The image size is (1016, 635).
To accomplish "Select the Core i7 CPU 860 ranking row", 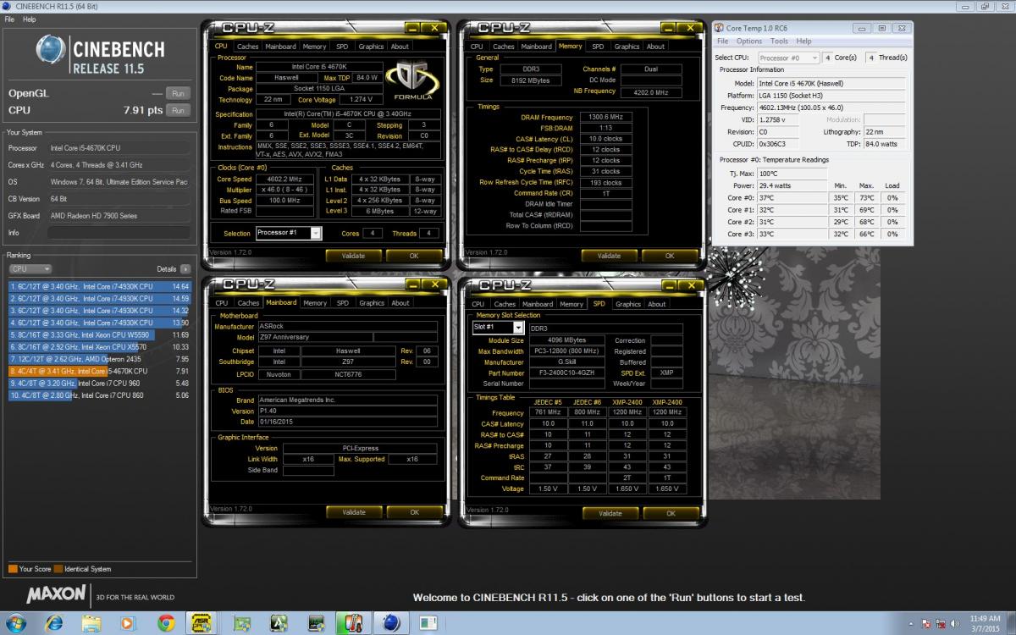I will (x=100, y=395).
